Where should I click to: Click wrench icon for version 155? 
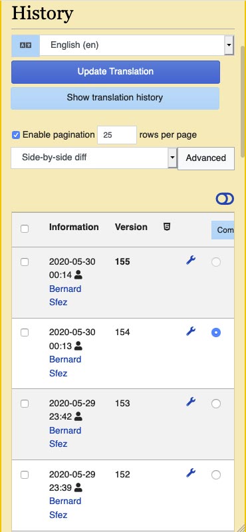click(191, 261)
